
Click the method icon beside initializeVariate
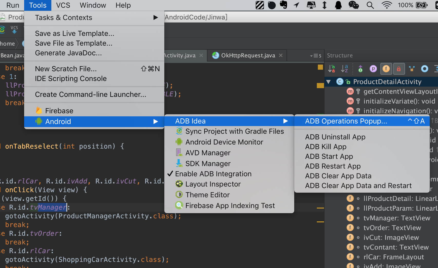coord(350,101)
